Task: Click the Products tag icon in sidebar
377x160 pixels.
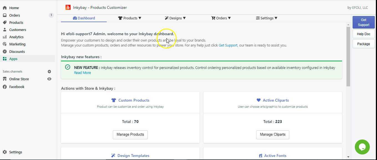Action: [x=5, y=22]
